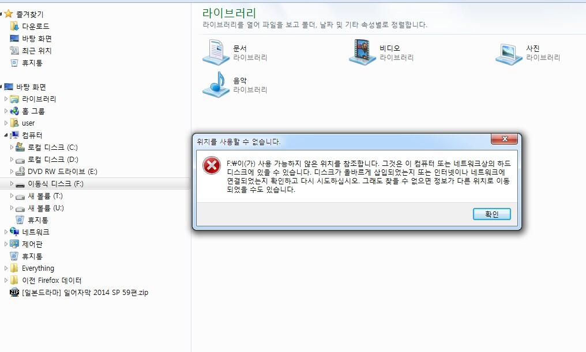Open the 사진 library icon

509,54
